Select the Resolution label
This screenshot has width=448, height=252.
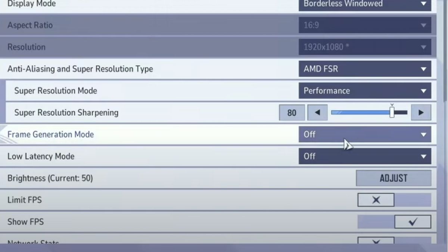click(26, 47)
